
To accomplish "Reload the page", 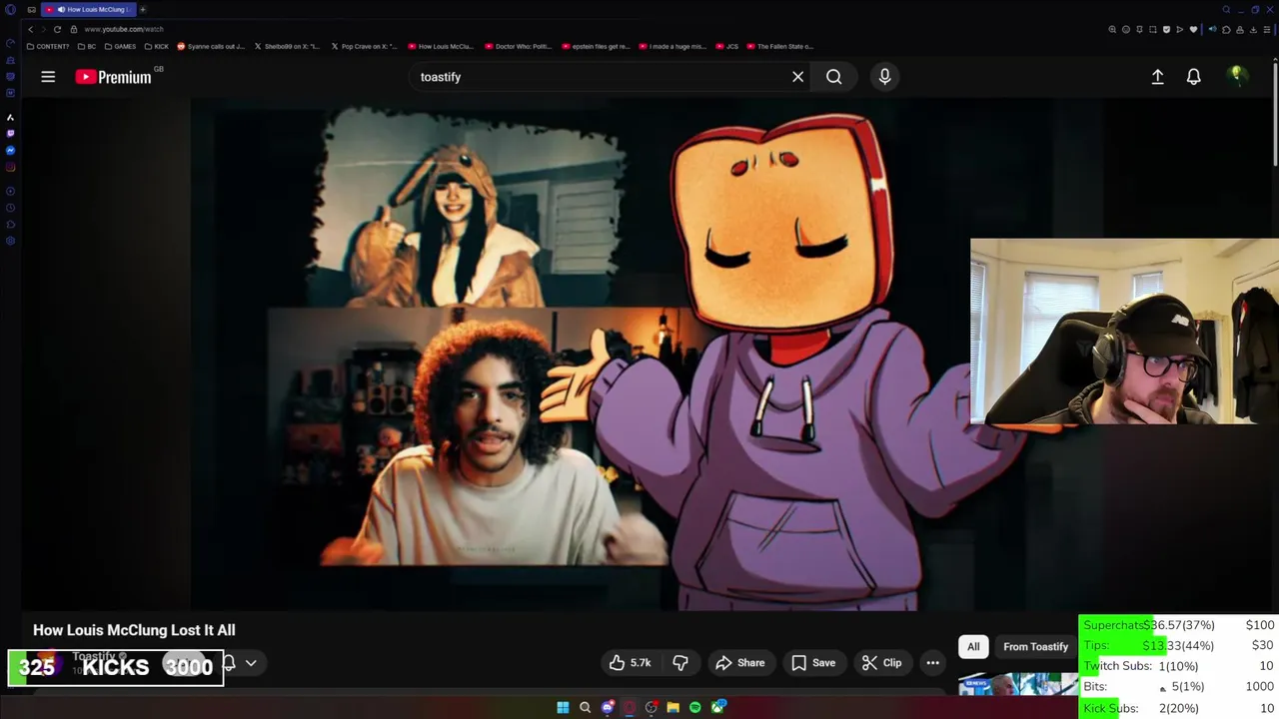I will [57, 29].
